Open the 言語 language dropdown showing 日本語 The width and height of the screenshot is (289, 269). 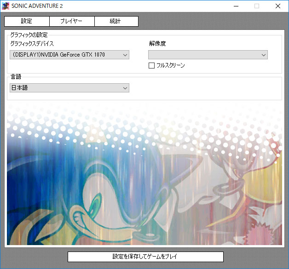tap(69, 88)
